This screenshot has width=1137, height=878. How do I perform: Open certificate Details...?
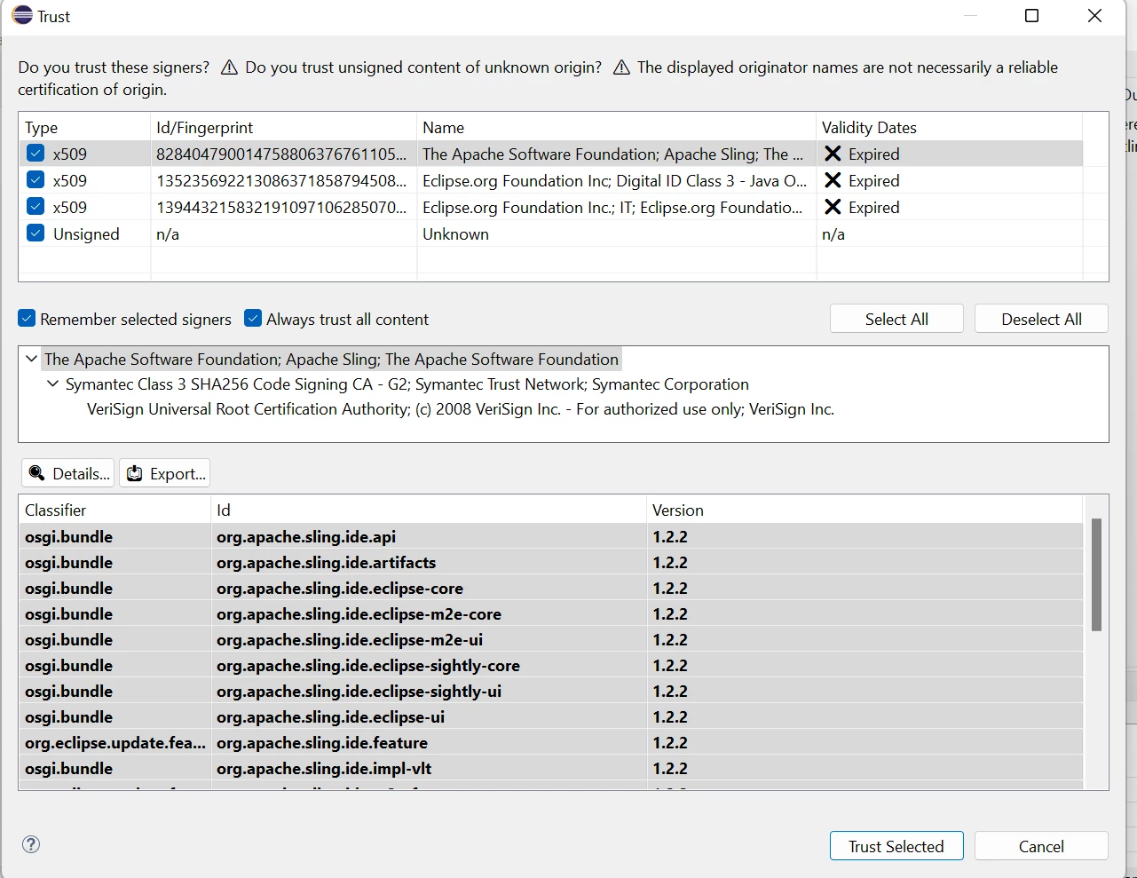click(x=68, y=473)
